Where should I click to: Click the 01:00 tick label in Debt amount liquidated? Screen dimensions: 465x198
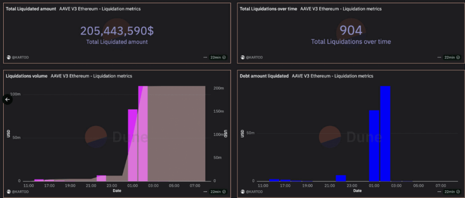tap(374, 186)
